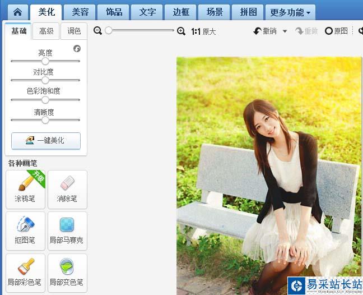Click 撤销 undo button
Image resolution: width=363 pixels, height=295 pixels.
coord(265,31)
